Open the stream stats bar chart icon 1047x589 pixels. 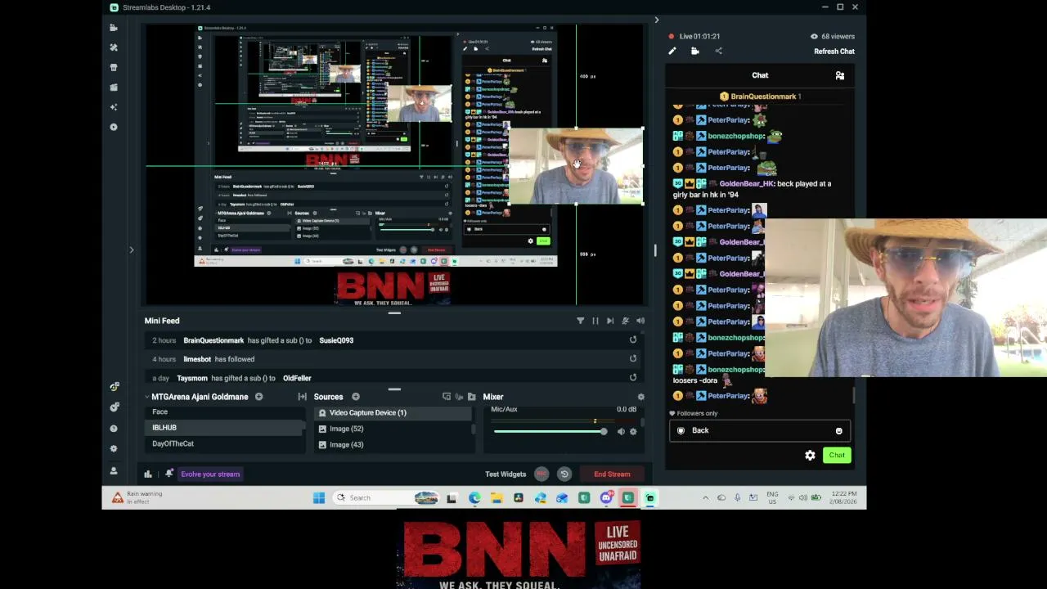coord(148,474)
